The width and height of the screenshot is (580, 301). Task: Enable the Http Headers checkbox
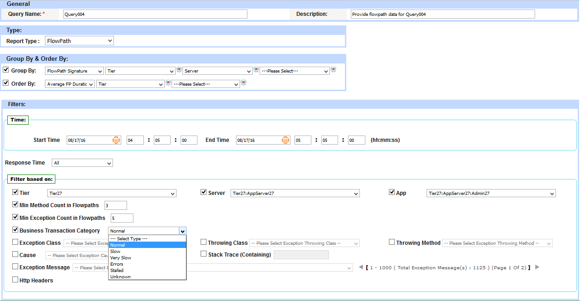[x=15, y=280]
